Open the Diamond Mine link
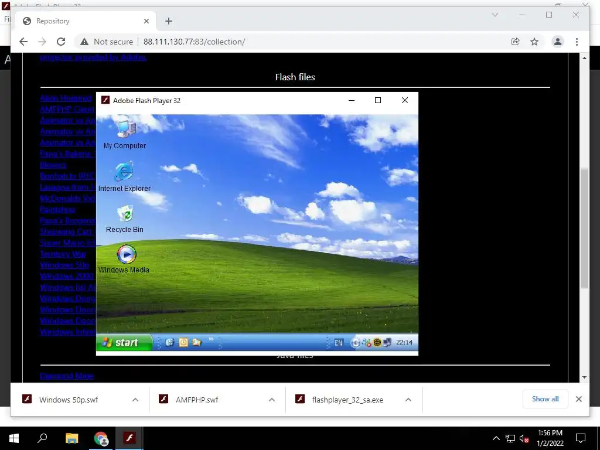Screen dimensions: 600x450 coord(67,376)
